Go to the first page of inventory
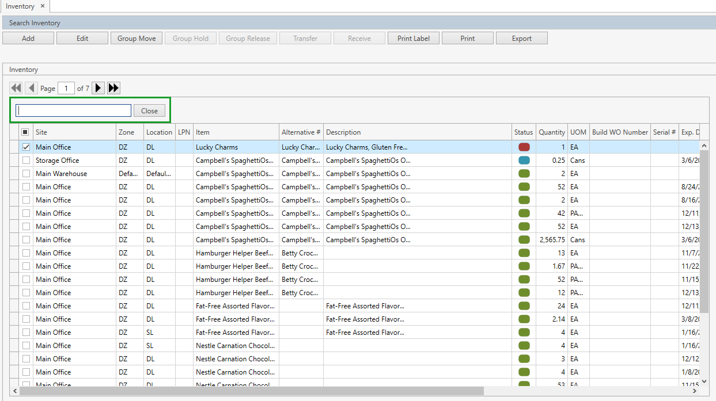 pos(16,88)
